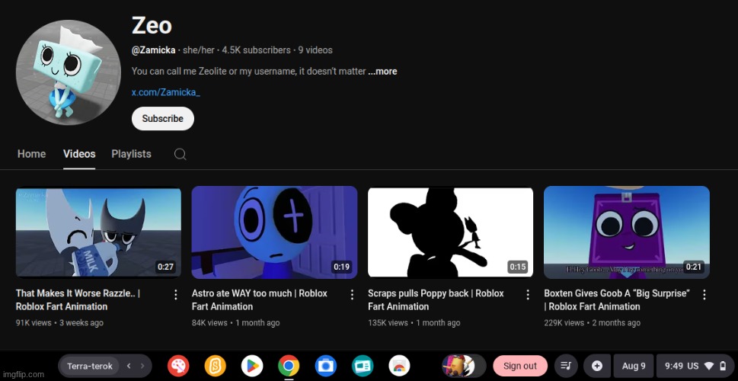738x381 pixels.
Task: Switch to next desk using right chevron
Action: click(142, 366)
